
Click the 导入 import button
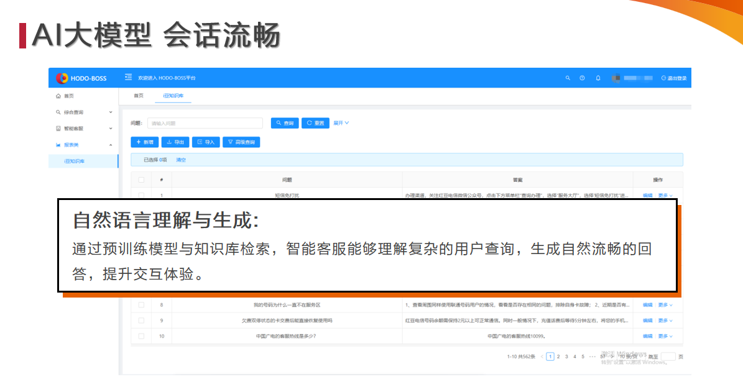coord(206,142)
